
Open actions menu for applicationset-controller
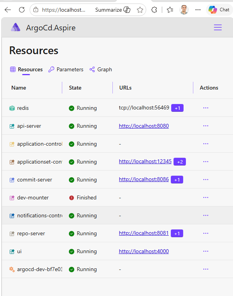click(206, 162)
